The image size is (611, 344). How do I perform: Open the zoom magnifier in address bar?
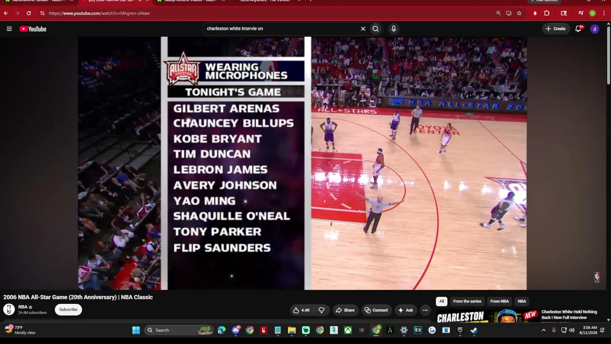(498, 13)
